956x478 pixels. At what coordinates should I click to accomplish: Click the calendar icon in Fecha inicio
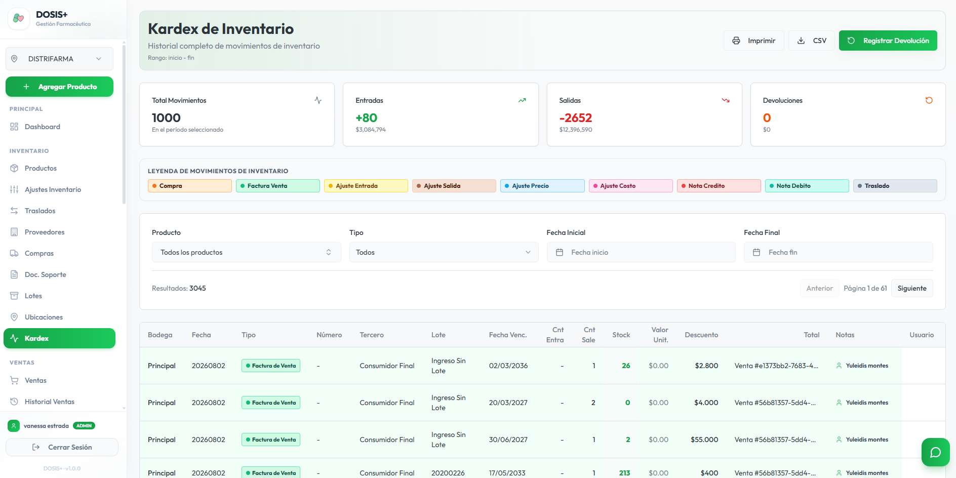coord(560,252)
